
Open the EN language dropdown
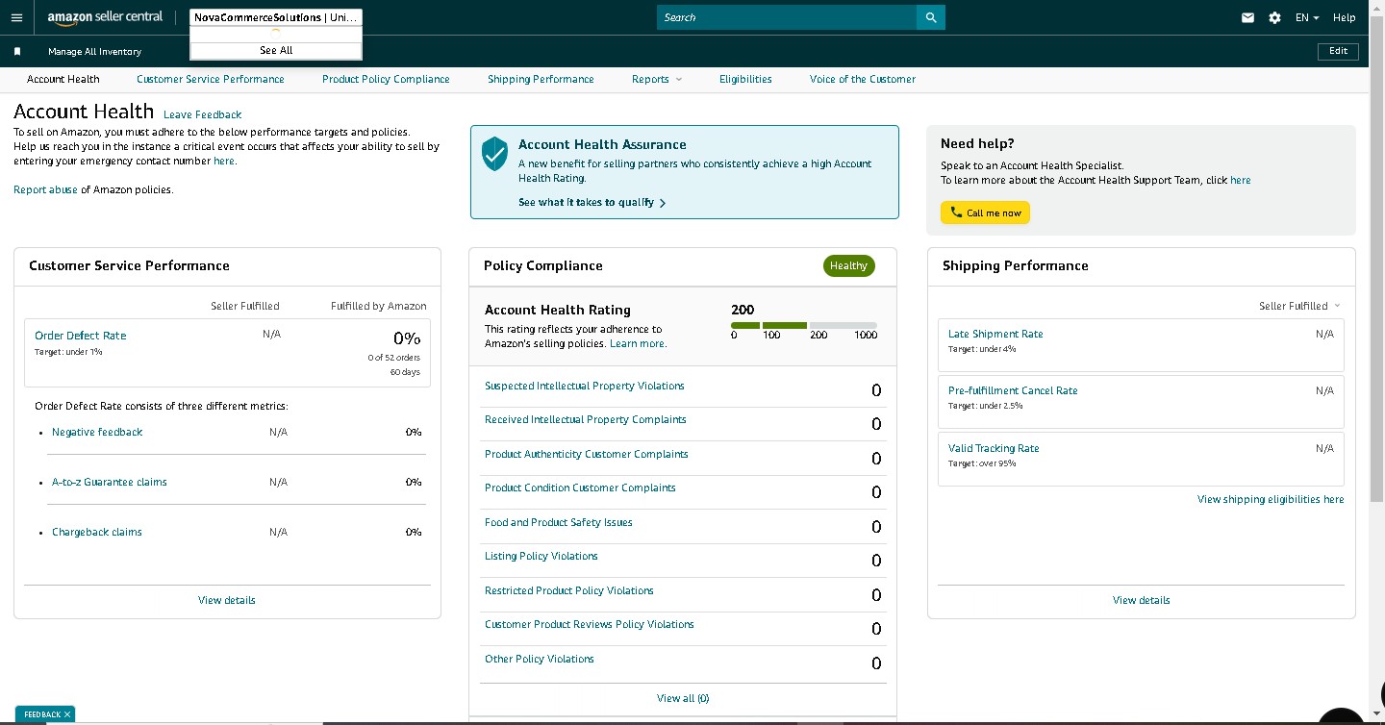pyautogui.click(x=1307, y=17)
